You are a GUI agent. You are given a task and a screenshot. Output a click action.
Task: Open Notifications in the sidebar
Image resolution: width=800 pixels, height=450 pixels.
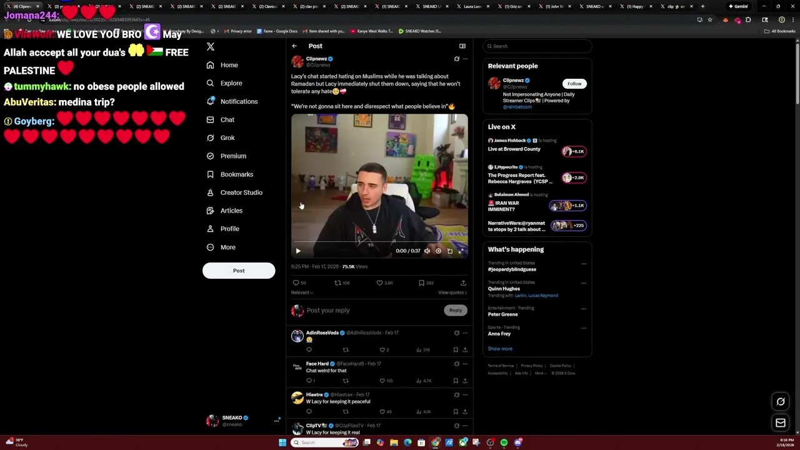tap(232, 101)
